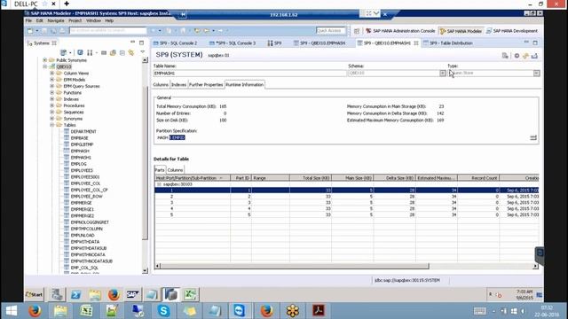Open SAP HANA Administration Console perspective

click(400, 31)
